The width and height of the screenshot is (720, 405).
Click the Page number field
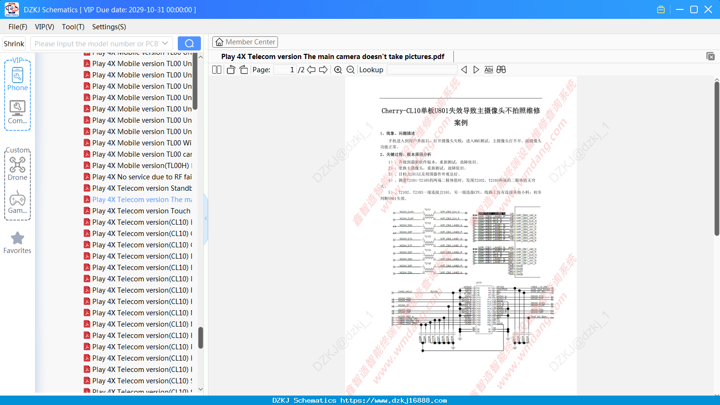click(x=285, y=70)
